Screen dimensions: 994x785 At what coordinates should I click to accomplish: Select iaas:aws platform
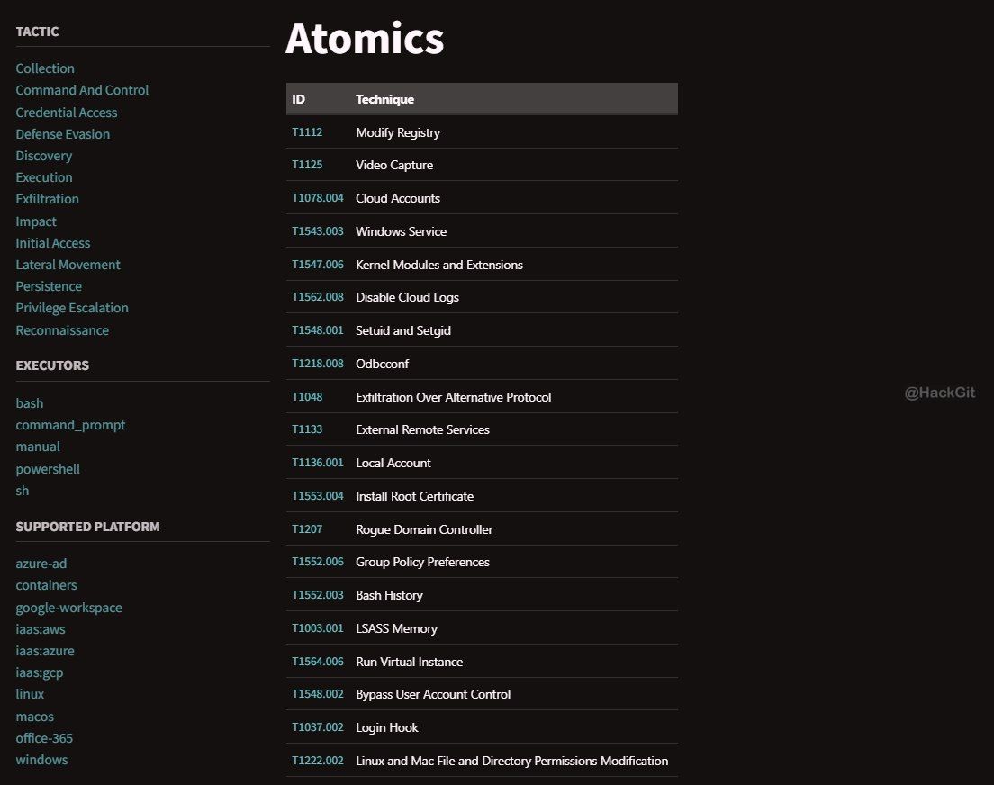(41, 629)
